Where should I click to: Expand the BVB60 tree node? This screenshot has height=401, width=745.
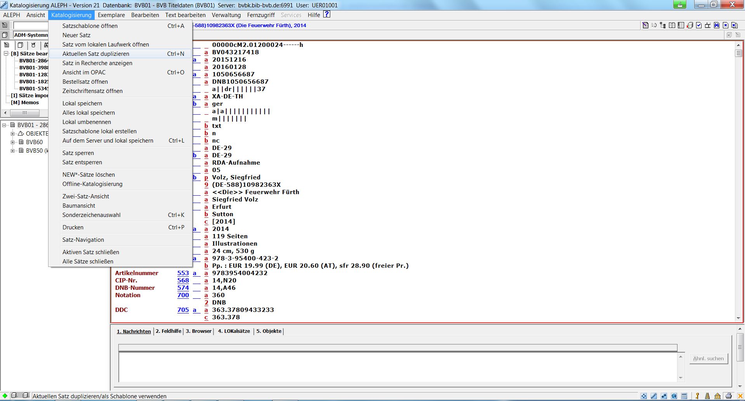12,142
